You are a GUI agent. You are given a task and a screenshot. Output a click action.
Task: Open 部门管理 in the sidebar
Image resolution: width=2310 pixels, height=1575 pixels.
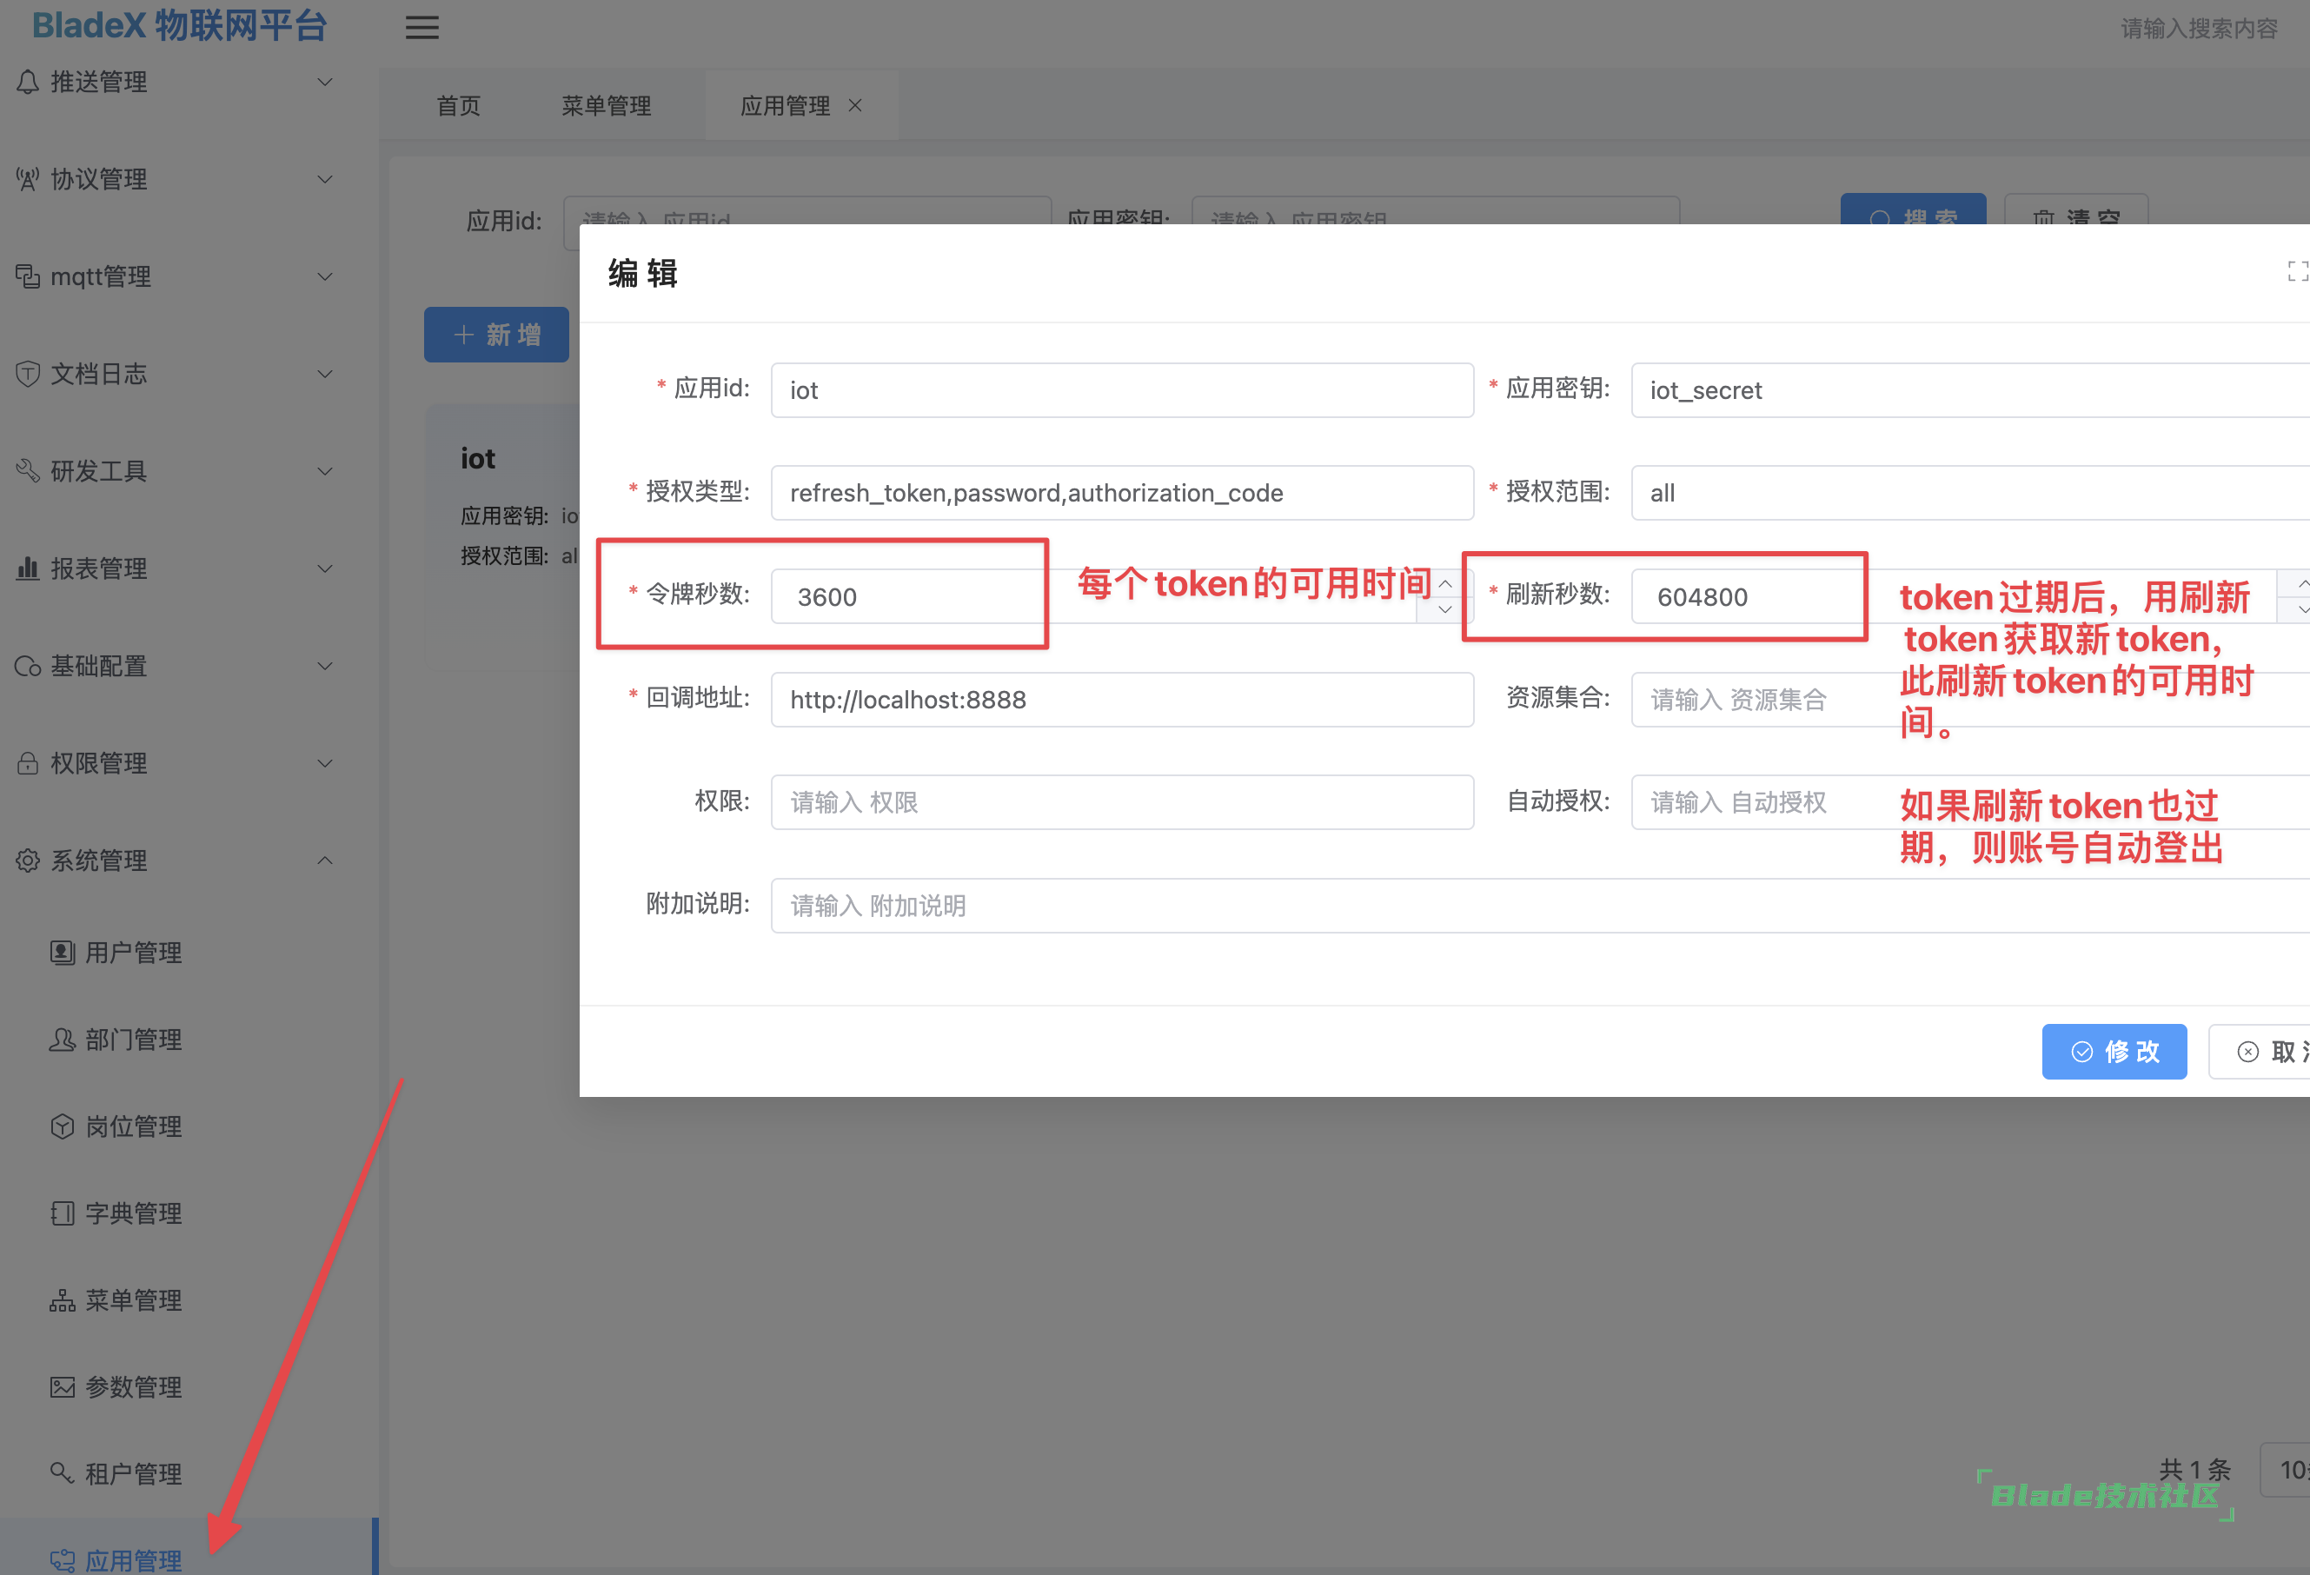[132, 1040]
